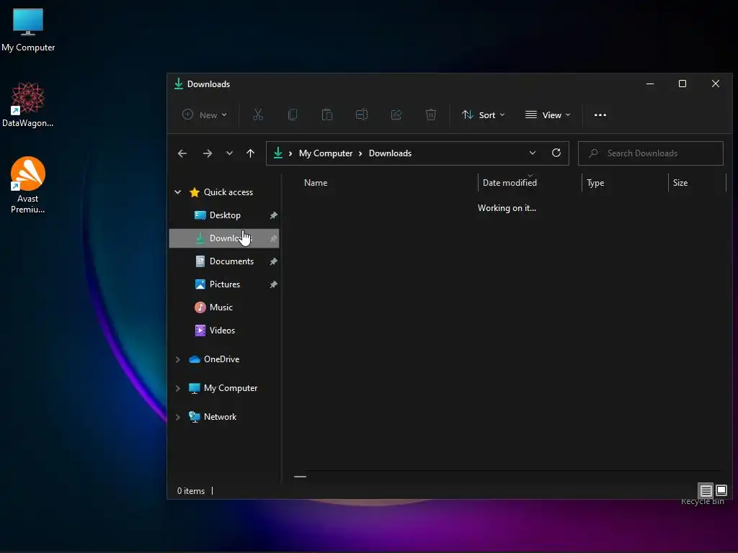Viewport: 738px width, 553px height.
Task: Close the Downloads window
Action: [x=716, y=84]
